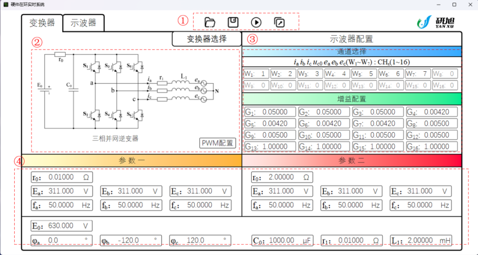Edit the G8 gain field 0.00500
Viewport: 478px width, 255px height.
point(432,124)
